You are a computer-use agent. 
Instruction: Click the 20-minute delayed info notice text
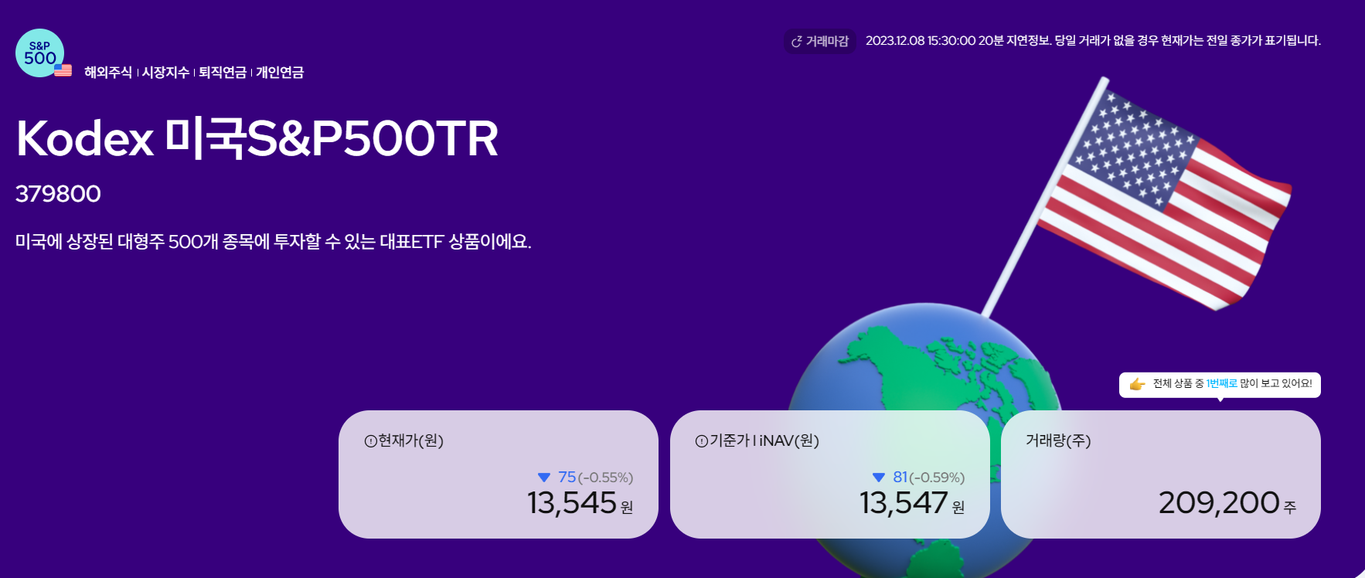click(x=1093, y=41)
